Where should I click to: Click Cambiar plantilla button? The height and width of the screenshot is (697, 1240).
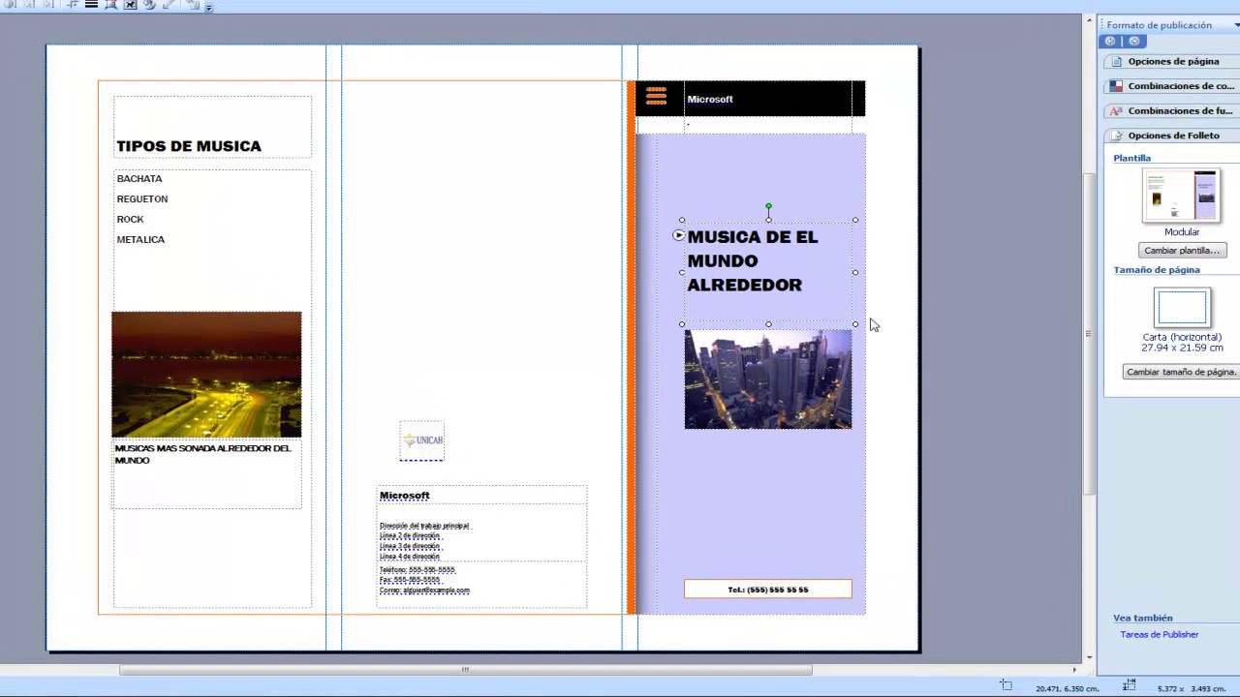tap(1181, 251)
